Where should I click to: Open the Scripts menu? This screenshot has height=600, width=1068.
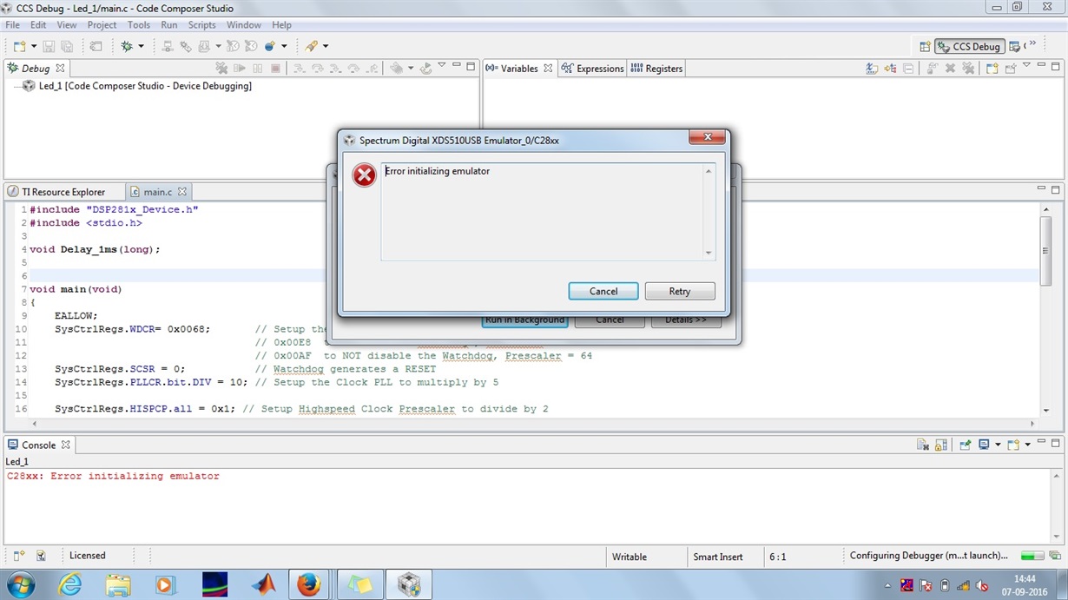click(201, 25)
